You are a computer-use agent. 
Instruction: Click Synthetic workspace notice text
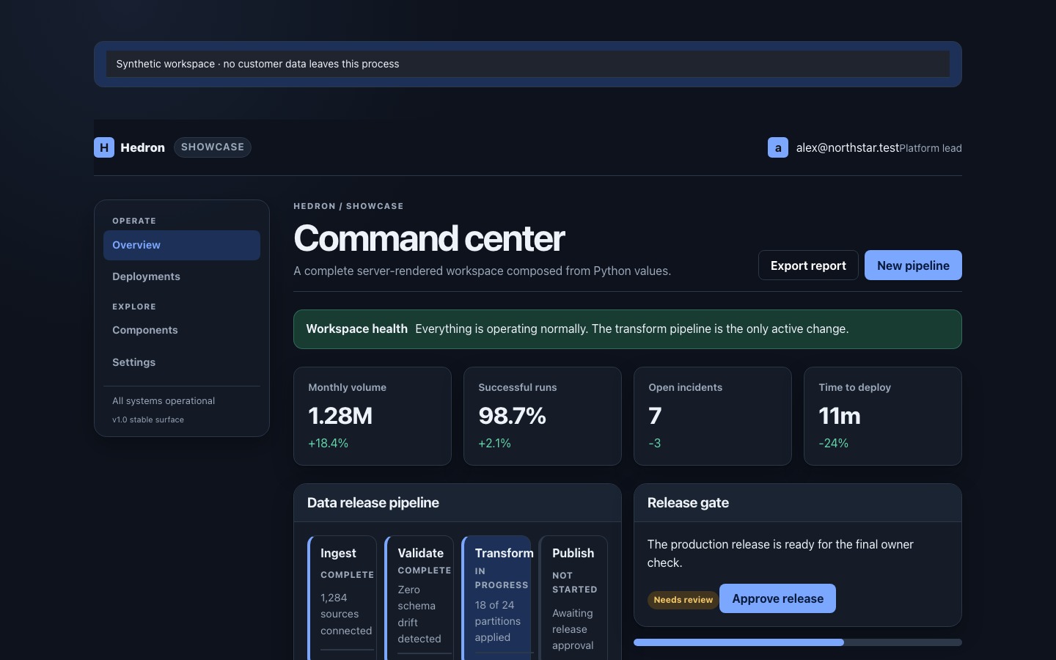[x=257, y=64]
